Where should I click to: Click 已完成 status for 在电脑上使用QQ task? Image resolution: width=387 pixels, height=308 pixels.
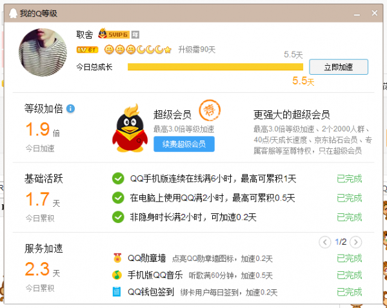pyautogui.click(x=349, y=198)
